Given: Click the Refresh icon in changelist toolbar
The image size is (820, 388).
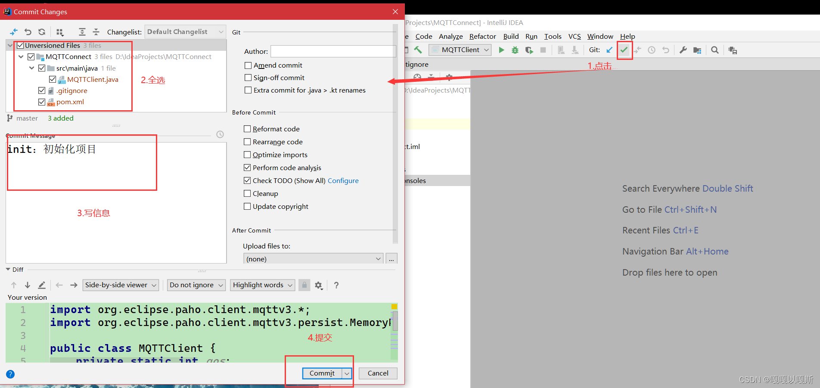Looking at the screenshot, I should click(x=42, y=32).
